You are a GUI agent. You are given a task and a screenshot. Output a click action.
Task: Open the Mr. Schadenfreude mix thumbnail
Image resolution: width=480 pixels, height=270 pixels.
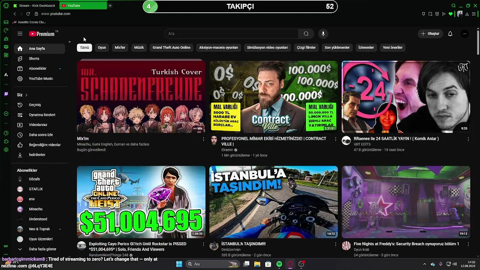pyautogui.click(x=141, y=97)
